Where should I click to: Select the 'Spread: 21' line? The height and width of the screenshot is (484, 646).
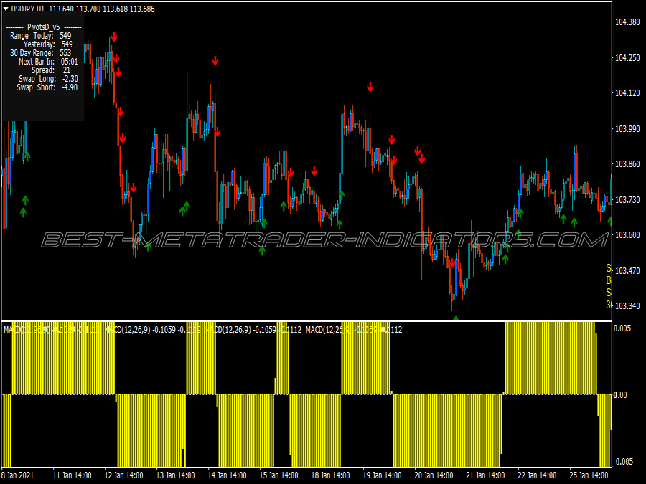(x=51, y=70)
